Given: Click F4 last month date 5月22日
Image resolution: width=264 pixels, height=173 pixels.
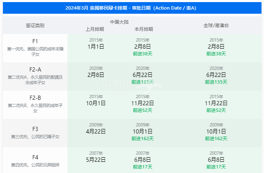Looking at the screenshot, I should coord(96,160).
